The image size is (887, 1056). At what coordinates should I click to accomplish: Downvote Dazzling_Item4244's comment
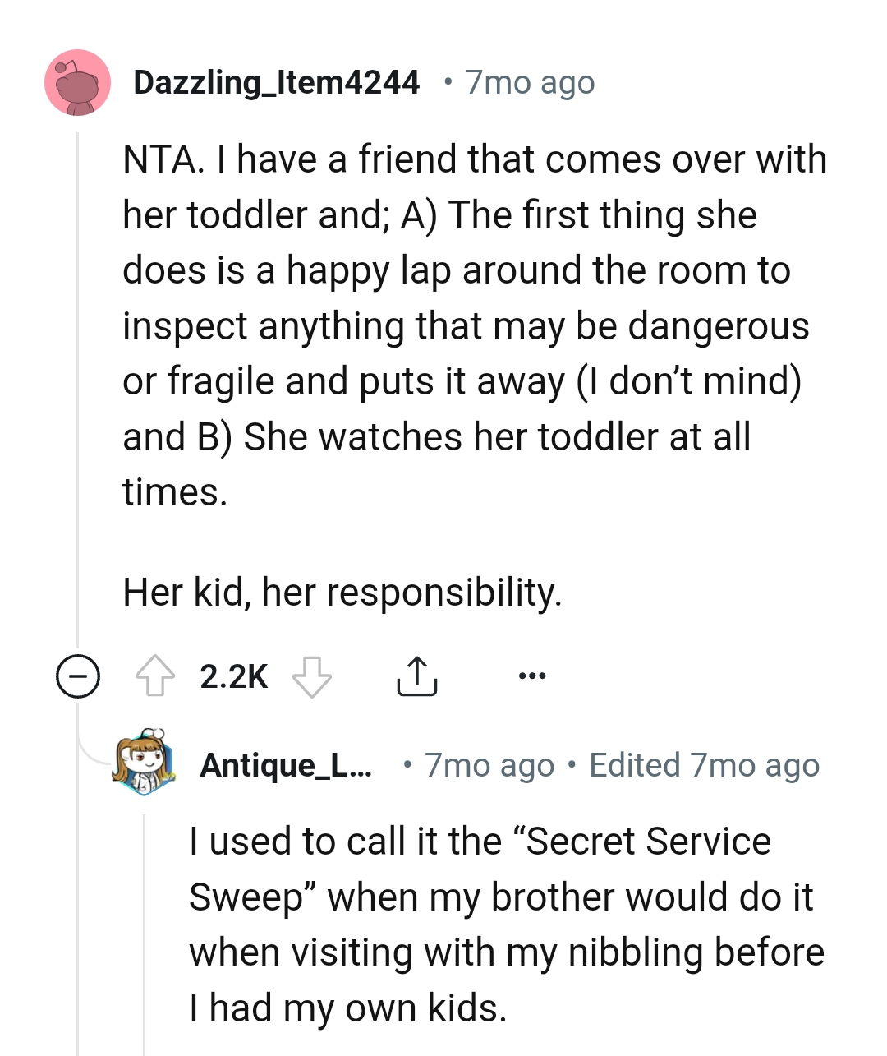[x=312, y=676]
